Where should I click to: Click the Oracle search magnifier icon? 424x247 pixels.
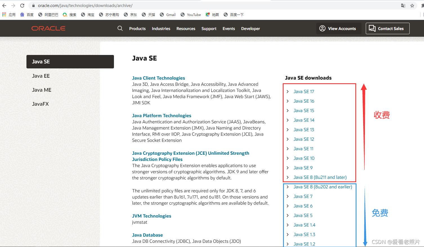click(x=120, y=28)
